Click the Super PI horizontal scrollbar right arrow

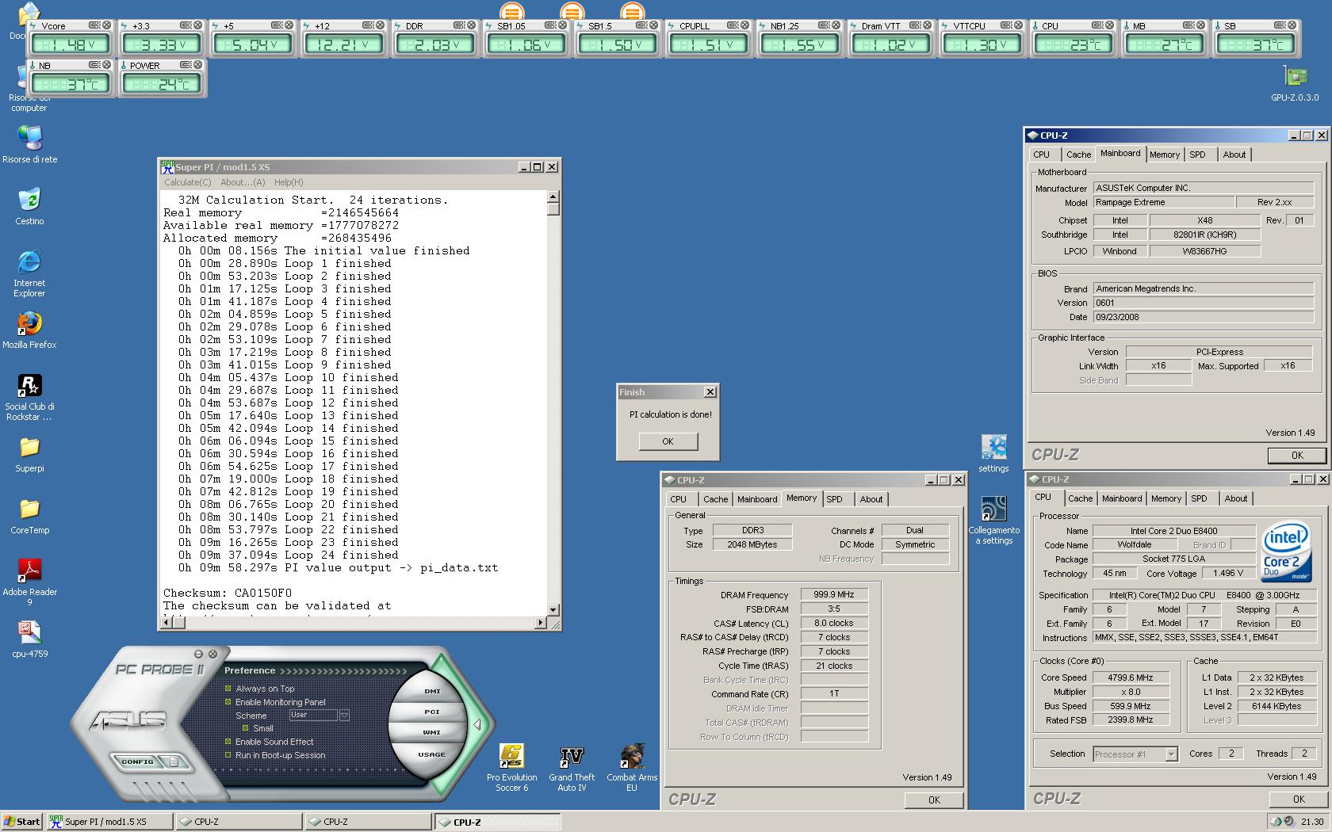pyautogui.click(x=540, y=622)
